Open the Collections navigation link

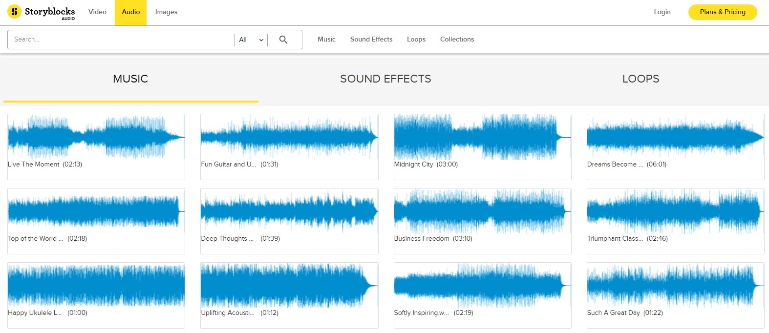[457, 40]
